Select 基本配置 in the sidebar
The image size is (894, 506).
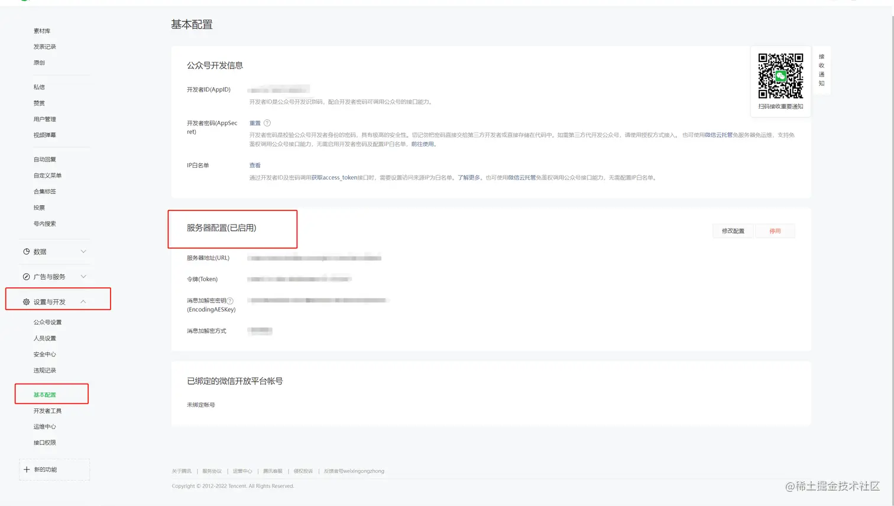45,395
